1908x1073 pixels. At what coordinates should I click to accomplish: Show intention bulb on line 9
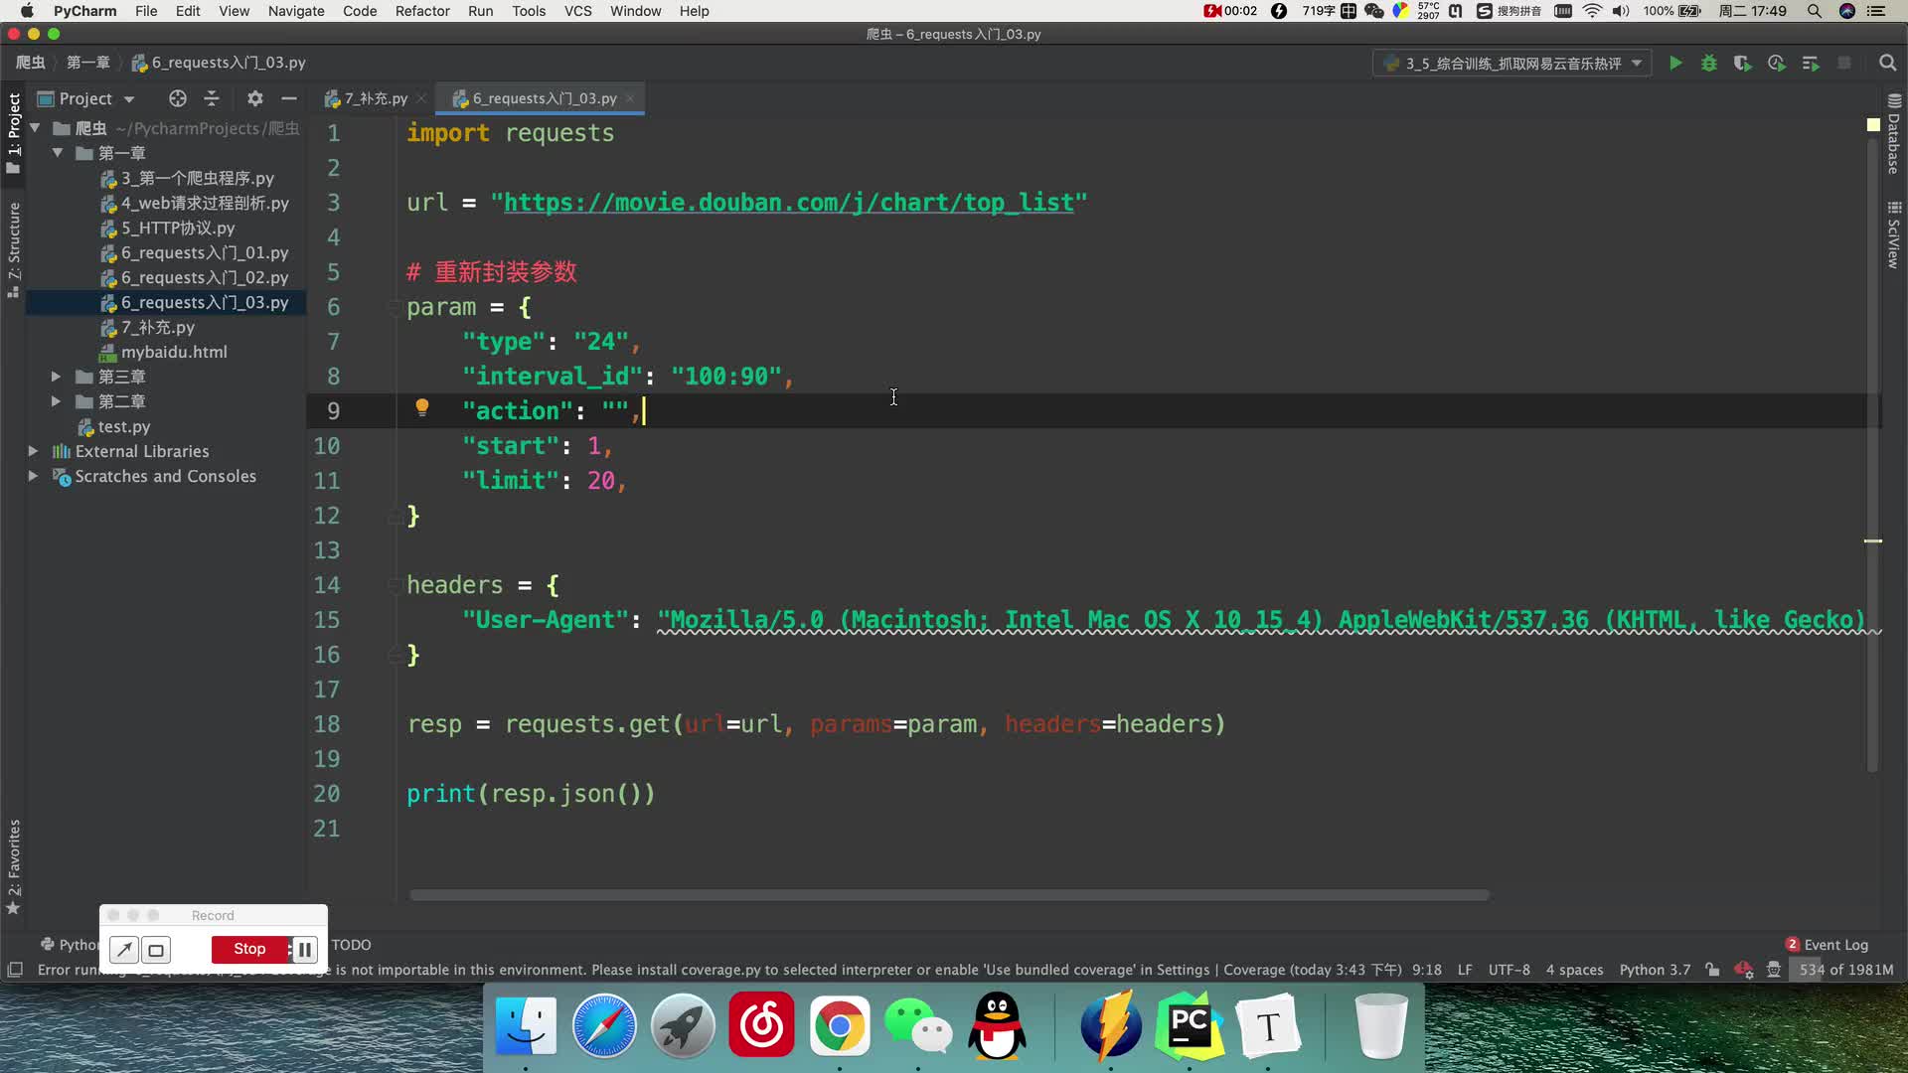click(x=421, y=407)
